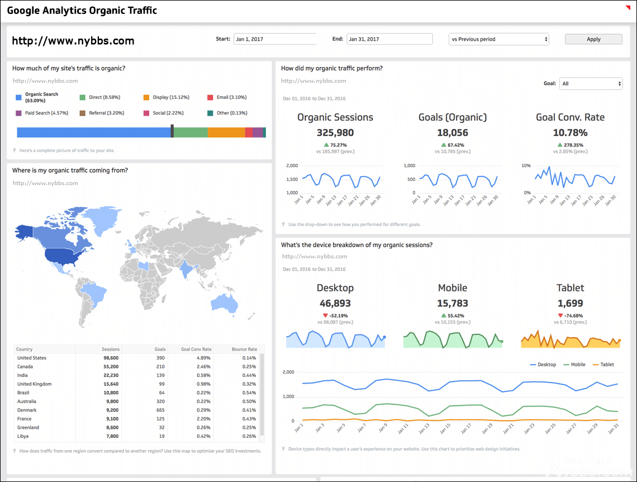Click the End date field Jan 31, 2017
The image size is (637, 482).
coord(389,39)
